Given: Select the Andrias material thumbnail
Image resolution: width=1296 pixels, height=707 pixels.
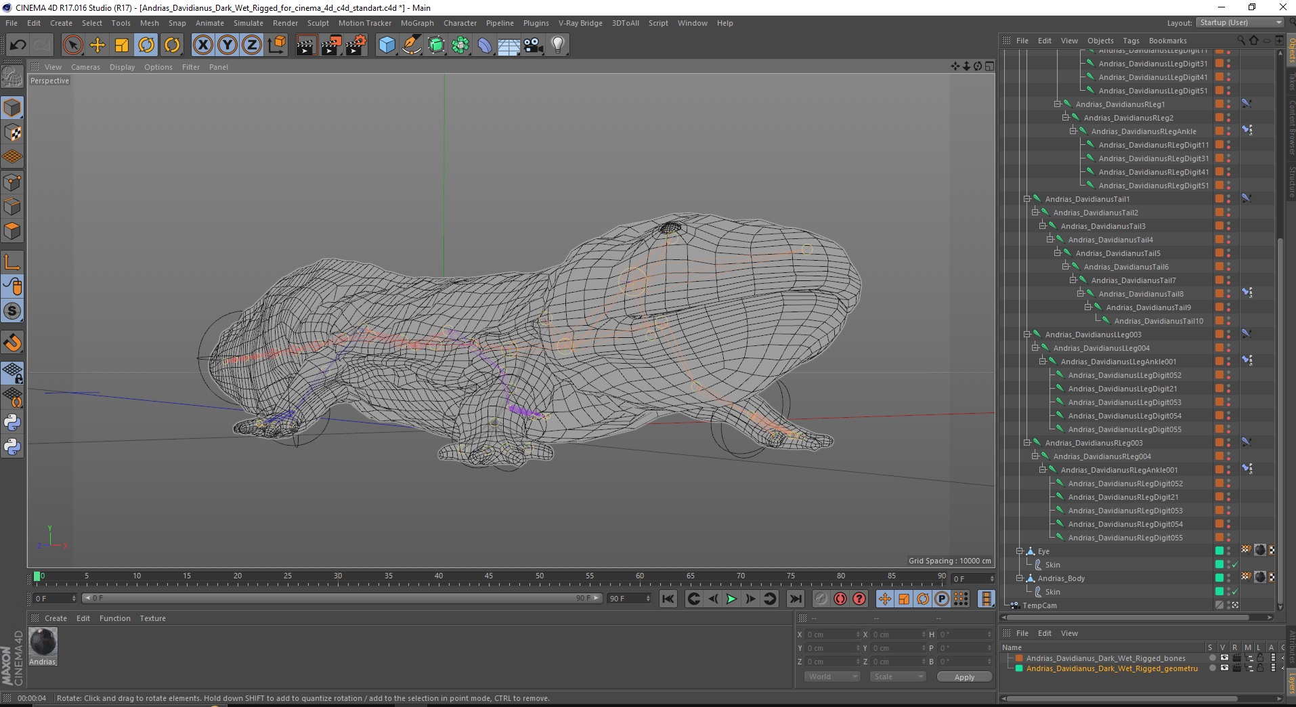Looking at the screenshot, I should point(43,642).
